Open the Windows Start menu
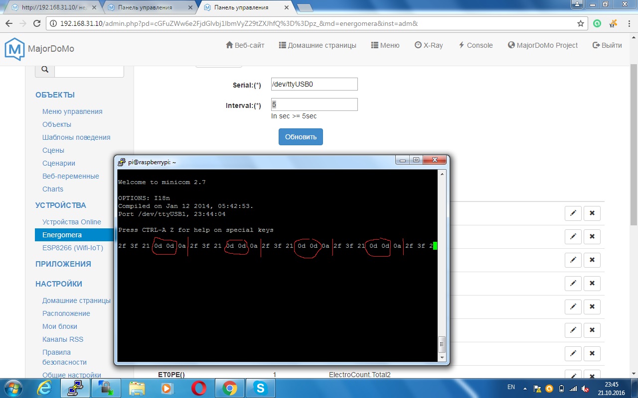638x398 pixels. pos(12,388)
